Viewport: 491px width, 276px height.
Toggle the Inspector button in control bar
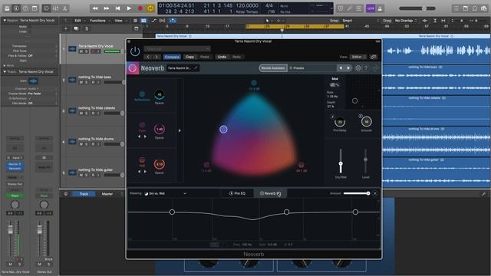pyautogui.click(x=16, y=8)
